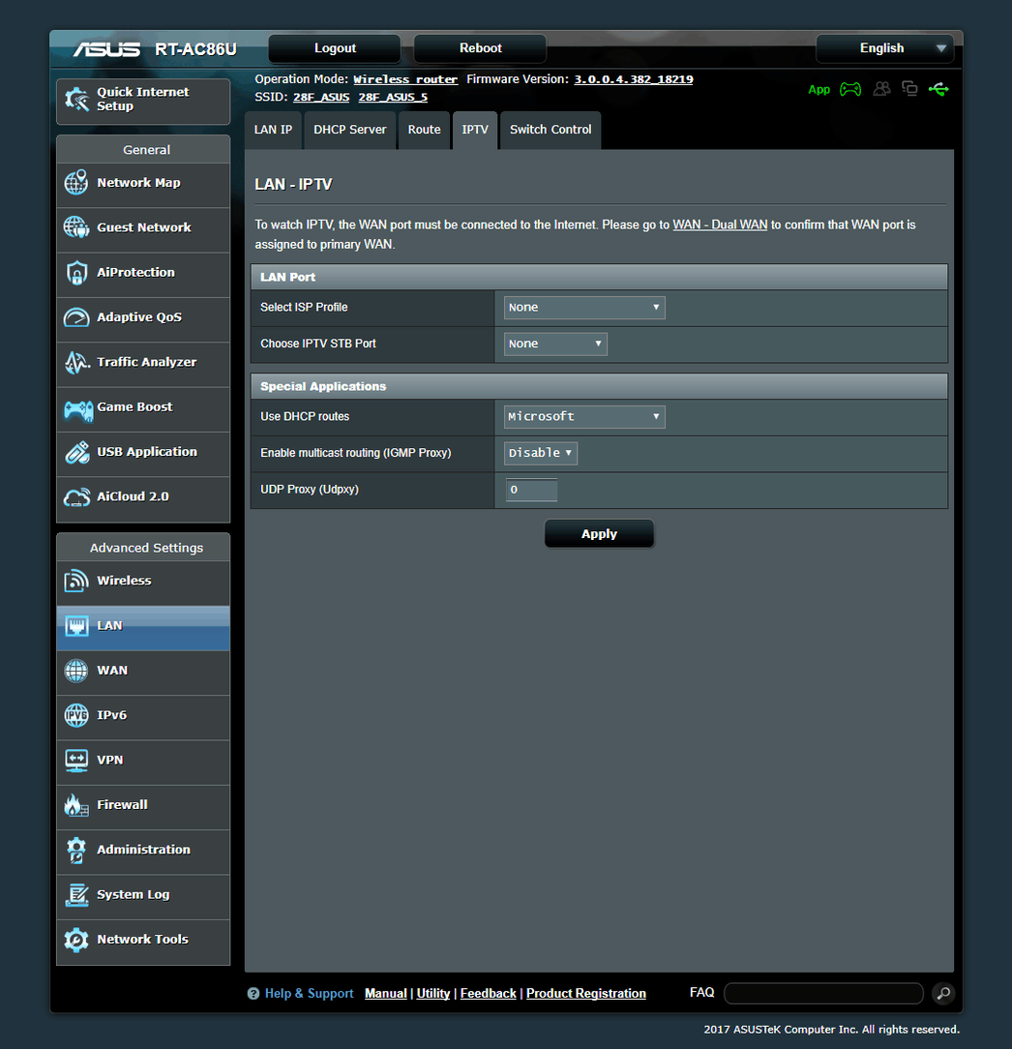Click the System Log notepad icon
The width and height of the screenshot is (1012, 1049).
click(76, 895)
